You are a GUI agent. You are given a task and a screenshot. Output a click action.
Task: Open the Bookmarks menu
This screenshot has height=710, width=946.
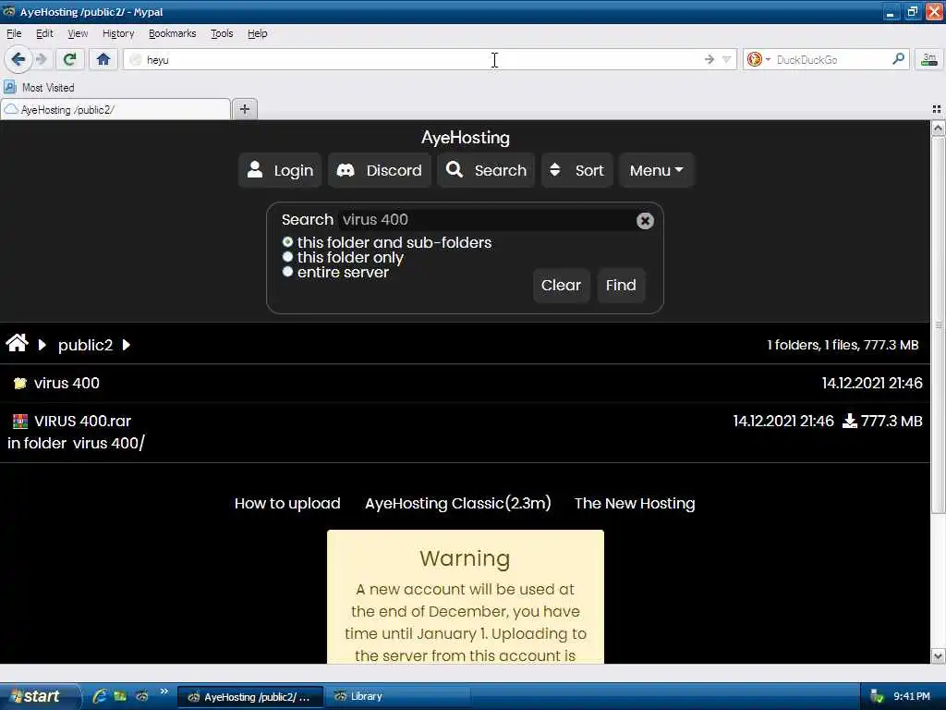172,33
